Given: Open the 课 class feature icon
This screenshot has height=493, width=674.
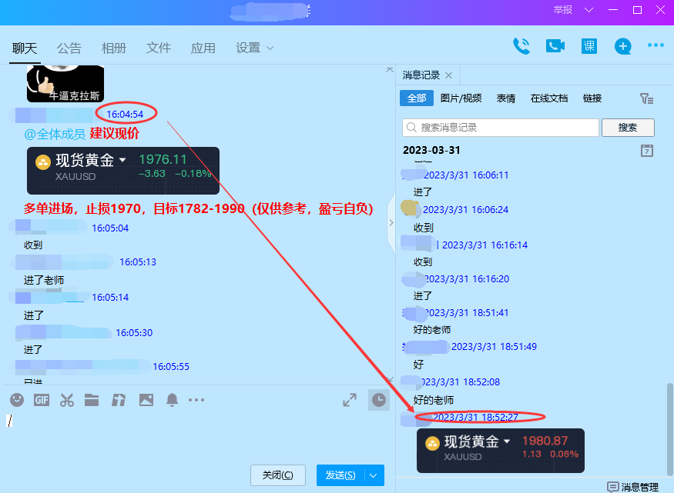Looking at the screenshot, I should (x=589, y=46).
